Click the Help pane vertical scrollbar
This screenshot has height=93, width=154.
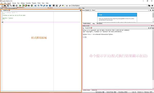(153, 17)
